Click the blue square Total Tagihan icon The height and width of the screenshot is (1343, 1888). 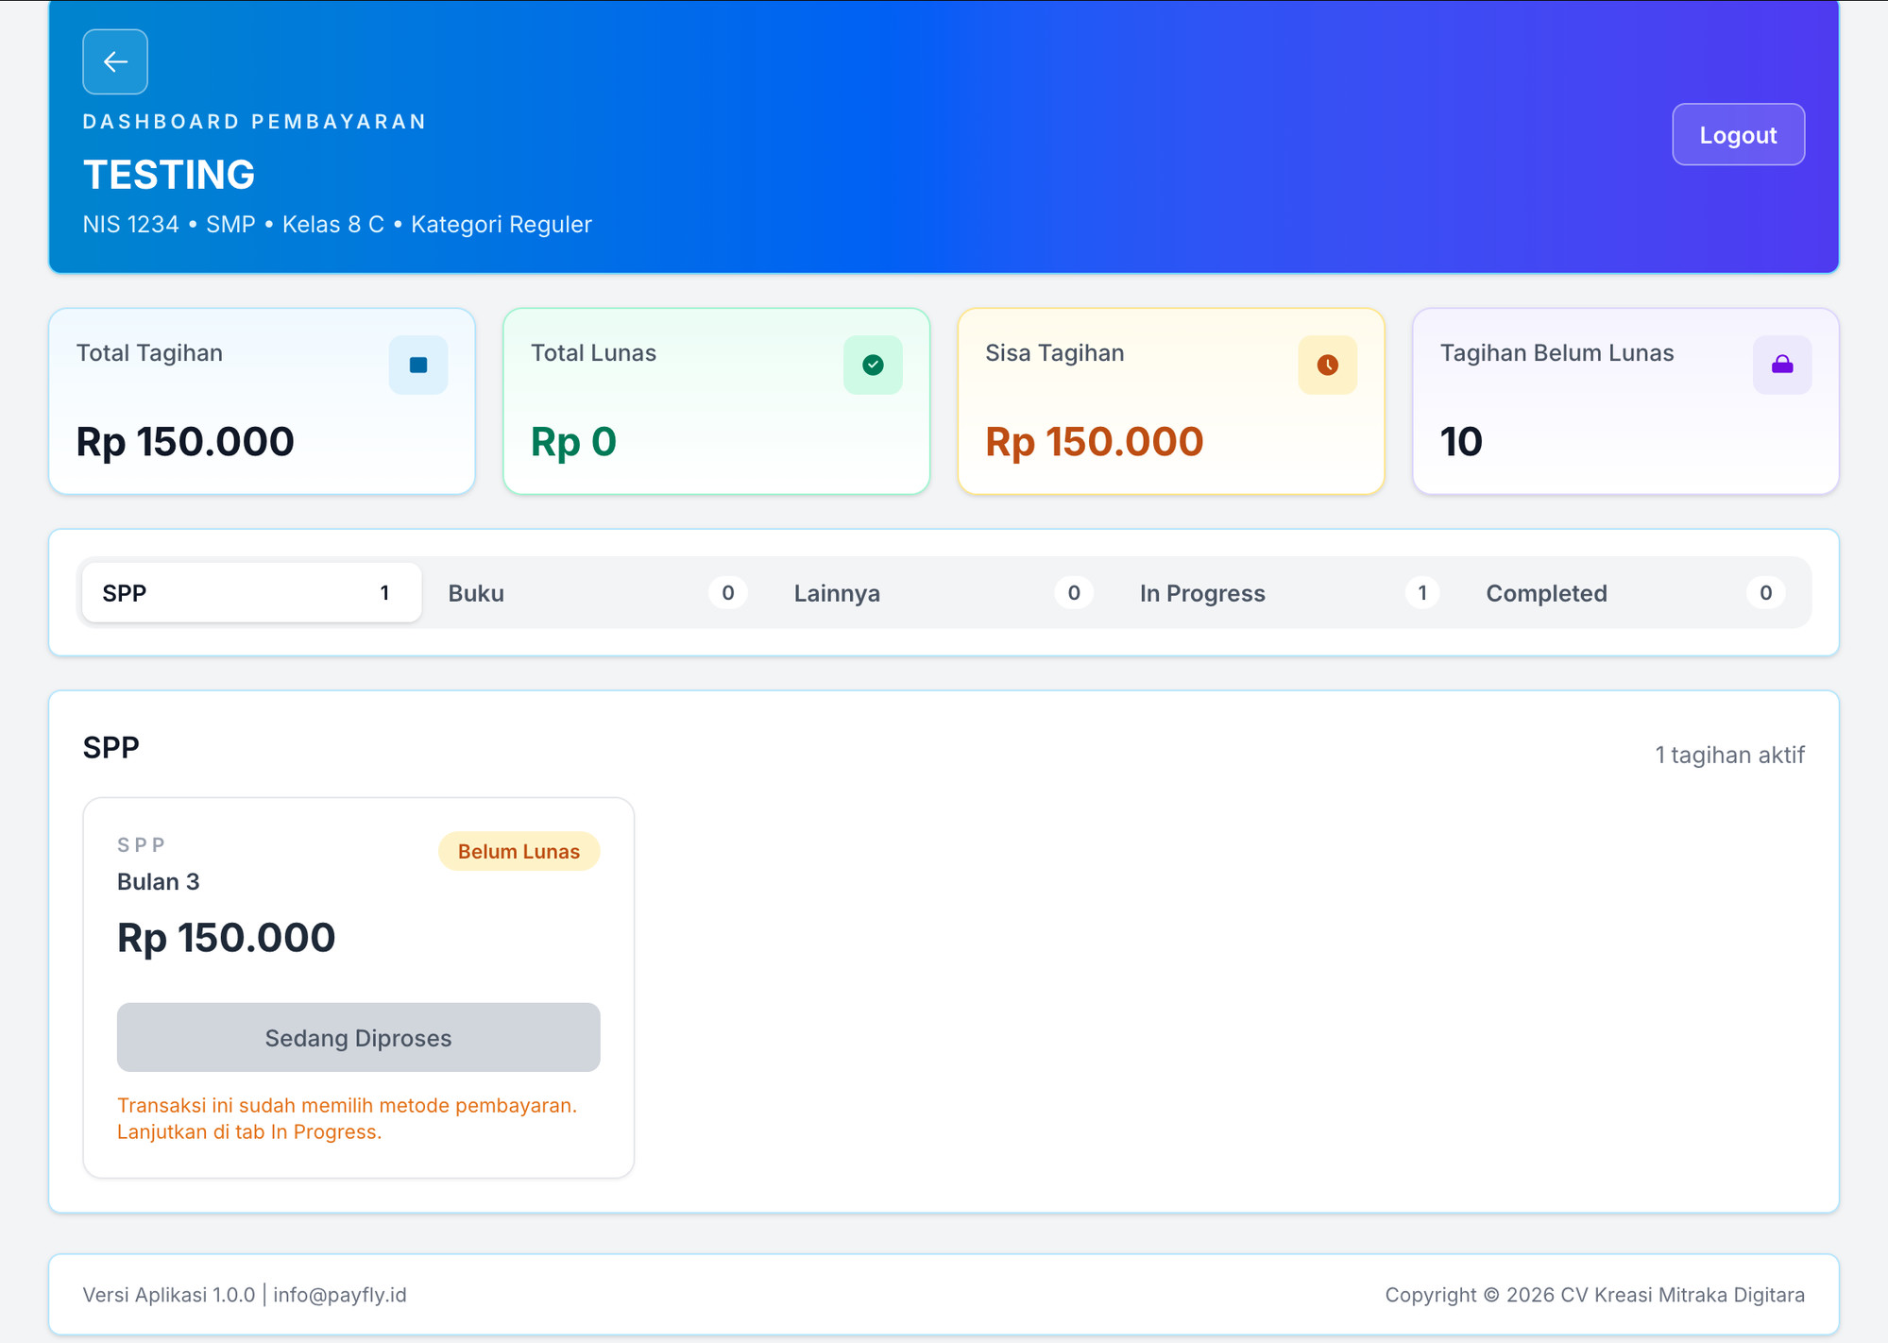click(418, 365)
